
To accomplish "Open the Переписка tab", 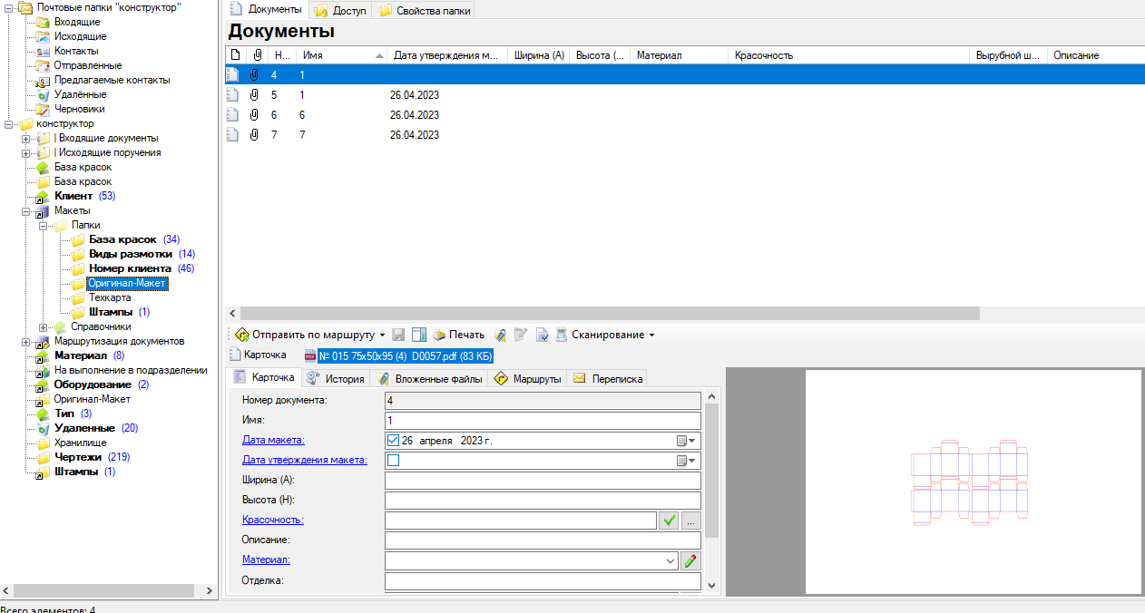I will click(608, 378).
